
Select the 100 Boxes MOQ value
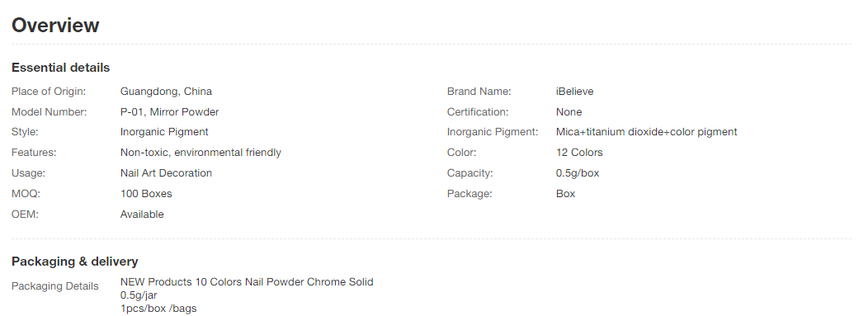tap(146, 194)
